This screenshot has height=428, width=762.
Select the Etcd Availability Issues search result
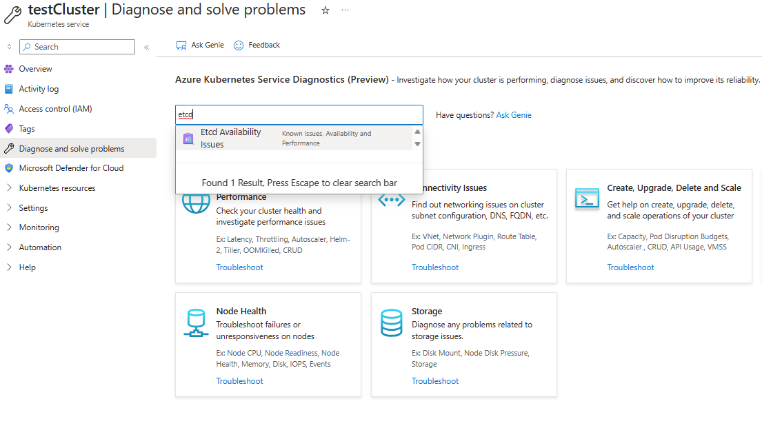294,139
